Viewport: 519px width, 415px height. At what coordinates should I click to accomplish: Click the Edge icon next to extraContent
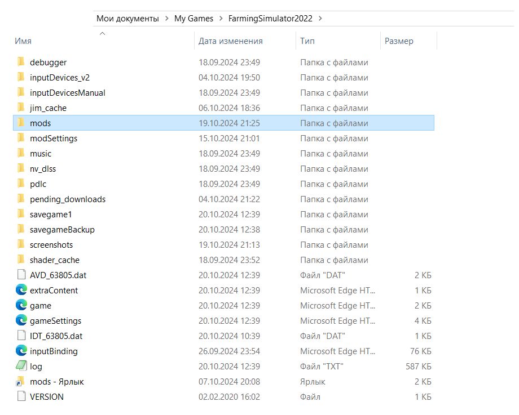pos(21,291)
